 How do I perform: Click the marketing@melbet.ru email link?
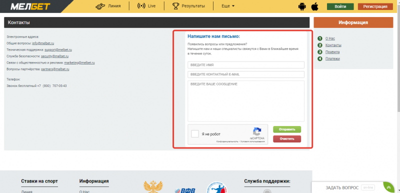pos(79,62)
